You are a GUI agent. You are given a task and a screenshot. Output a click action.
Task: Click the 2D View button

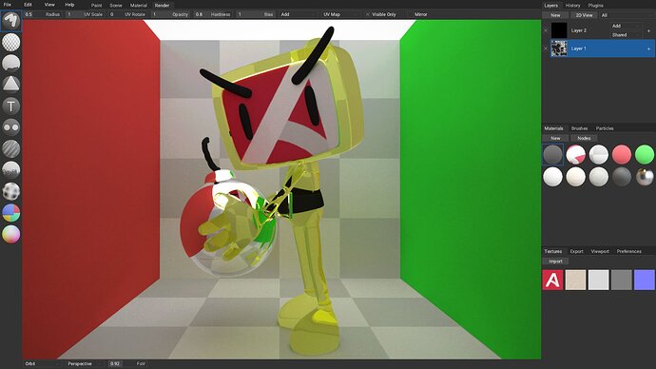pyautogui.click(x=584, y=15)
